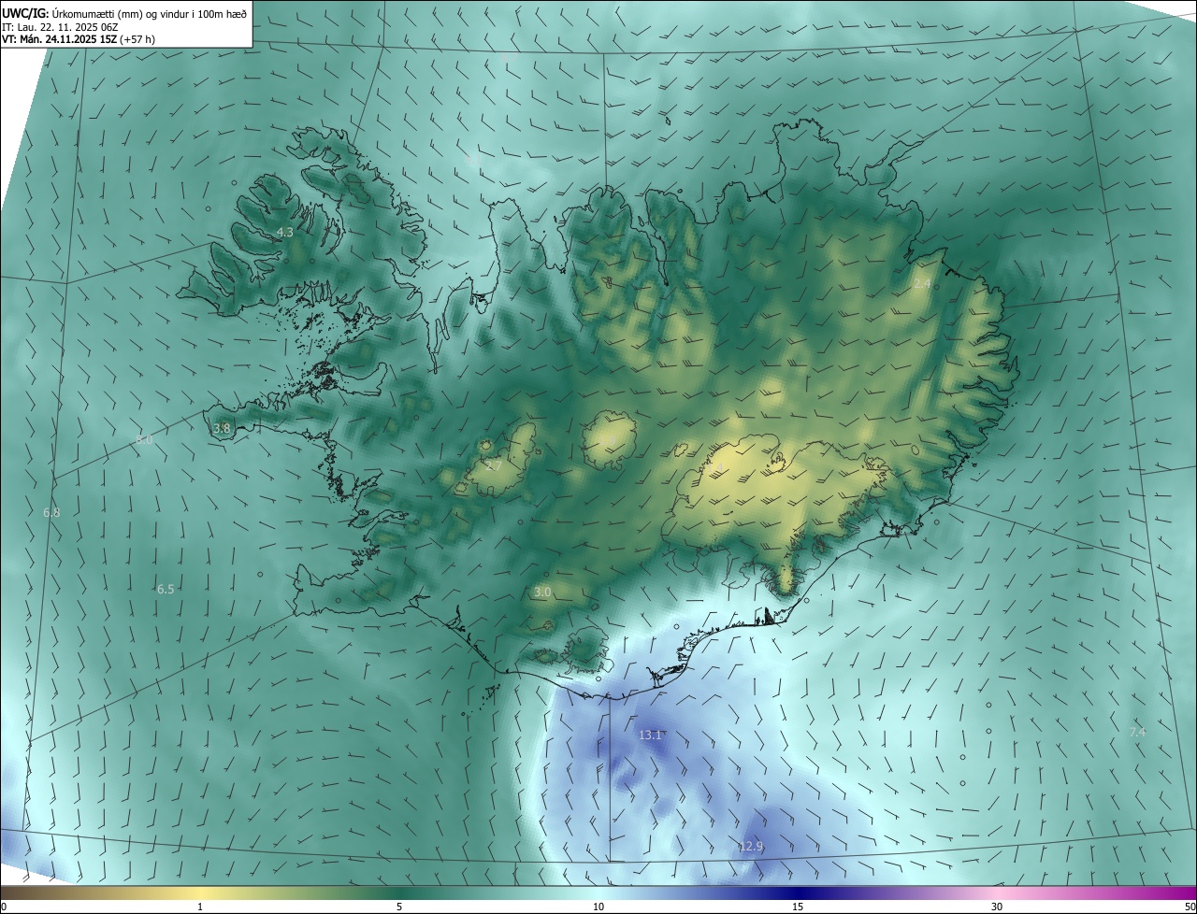This screenshot has width=1197, height=914.
Task: Click the '0' tick on the color scale
Action: (4, 907)
